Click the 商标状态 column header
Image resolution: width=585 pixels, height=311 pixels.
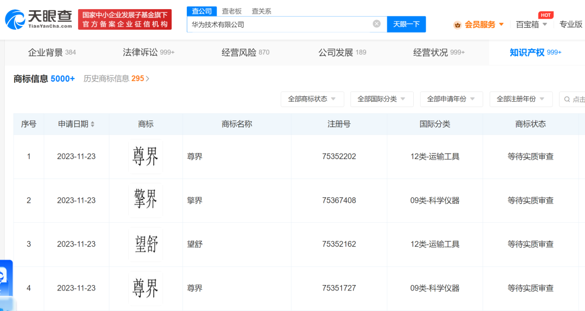coord(530,124)
